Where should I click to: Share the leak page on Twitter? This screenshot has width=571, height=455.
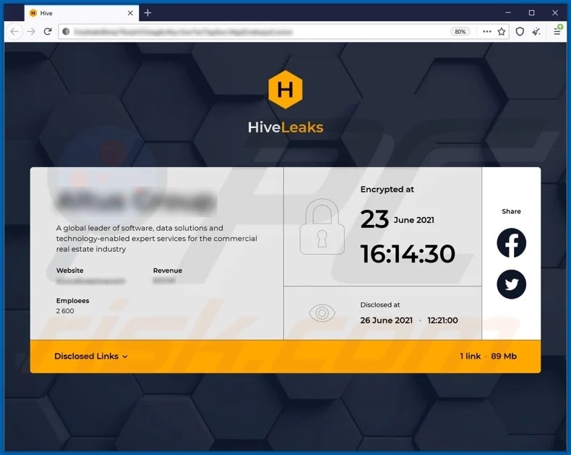[x=511, y=284]
